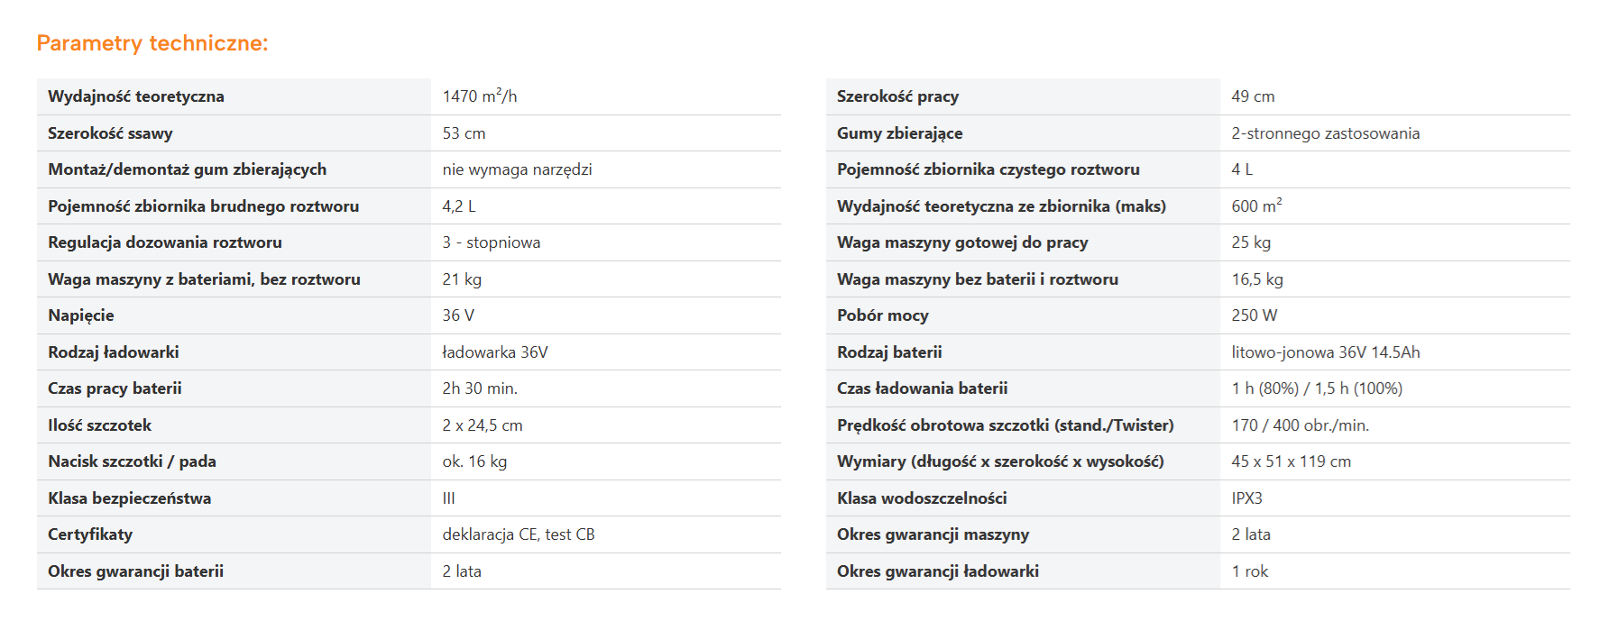Click the 'ładowarka 36V' value
This screenshot has height=621, width=1618.
[x=495, y=352]
